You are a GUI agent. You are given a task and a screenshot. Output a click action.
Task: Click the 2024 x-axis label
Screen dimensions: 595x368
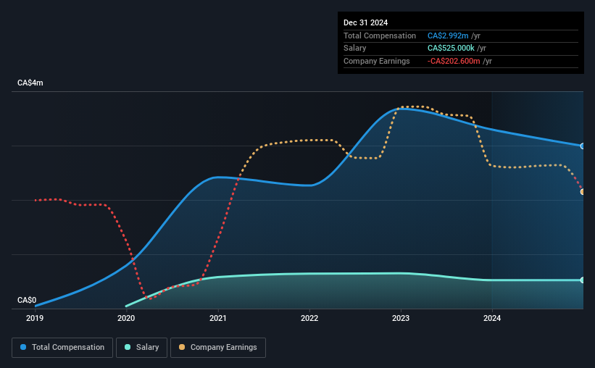pyautogui.click(x=492, y=318)
